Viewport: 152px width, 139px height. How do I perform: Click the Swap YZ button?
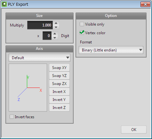click(59, 76)
